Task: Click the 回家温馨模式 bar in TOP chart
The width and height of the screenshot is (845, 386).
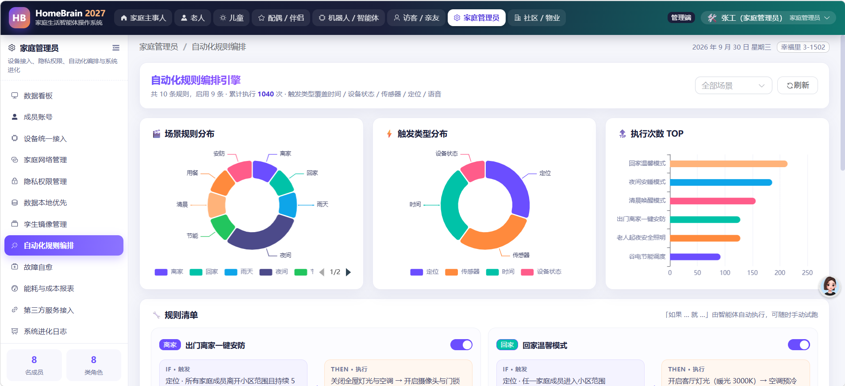Action: [x=729, y=164]
